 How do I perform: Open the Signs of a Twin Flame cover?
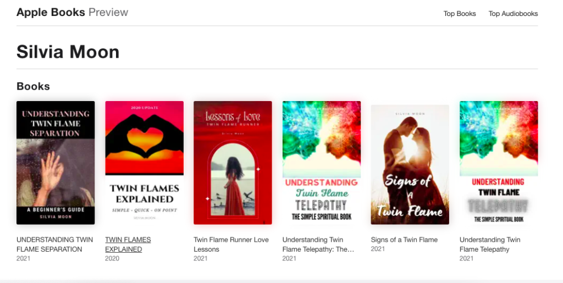pos(410,165)
